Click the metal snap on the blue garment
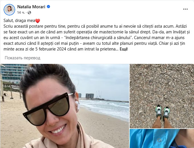The height and width of the screenshot is (148, 194). point(159,140)
